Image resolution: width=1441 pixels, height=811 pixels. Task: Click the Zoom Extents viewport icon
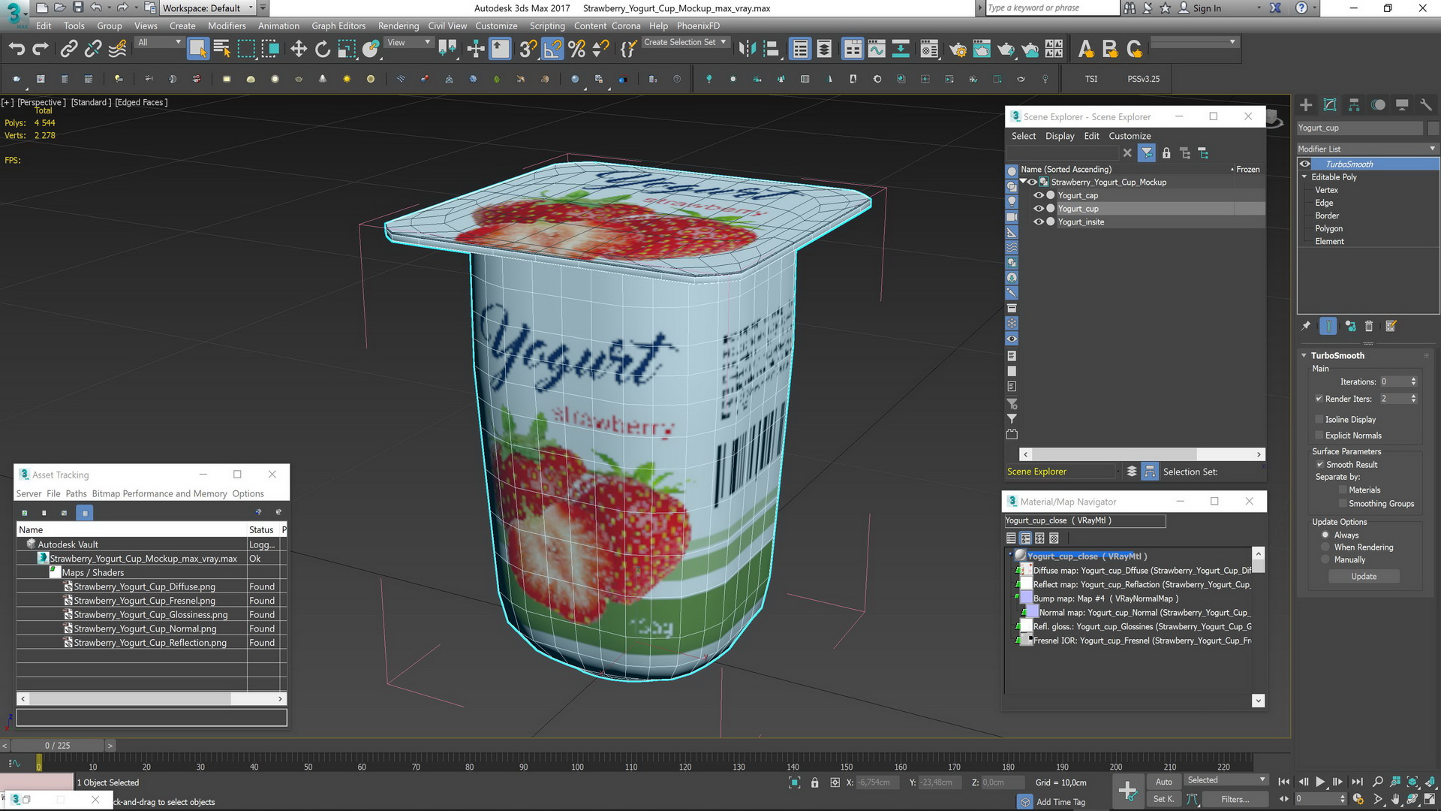[1412, 782]
